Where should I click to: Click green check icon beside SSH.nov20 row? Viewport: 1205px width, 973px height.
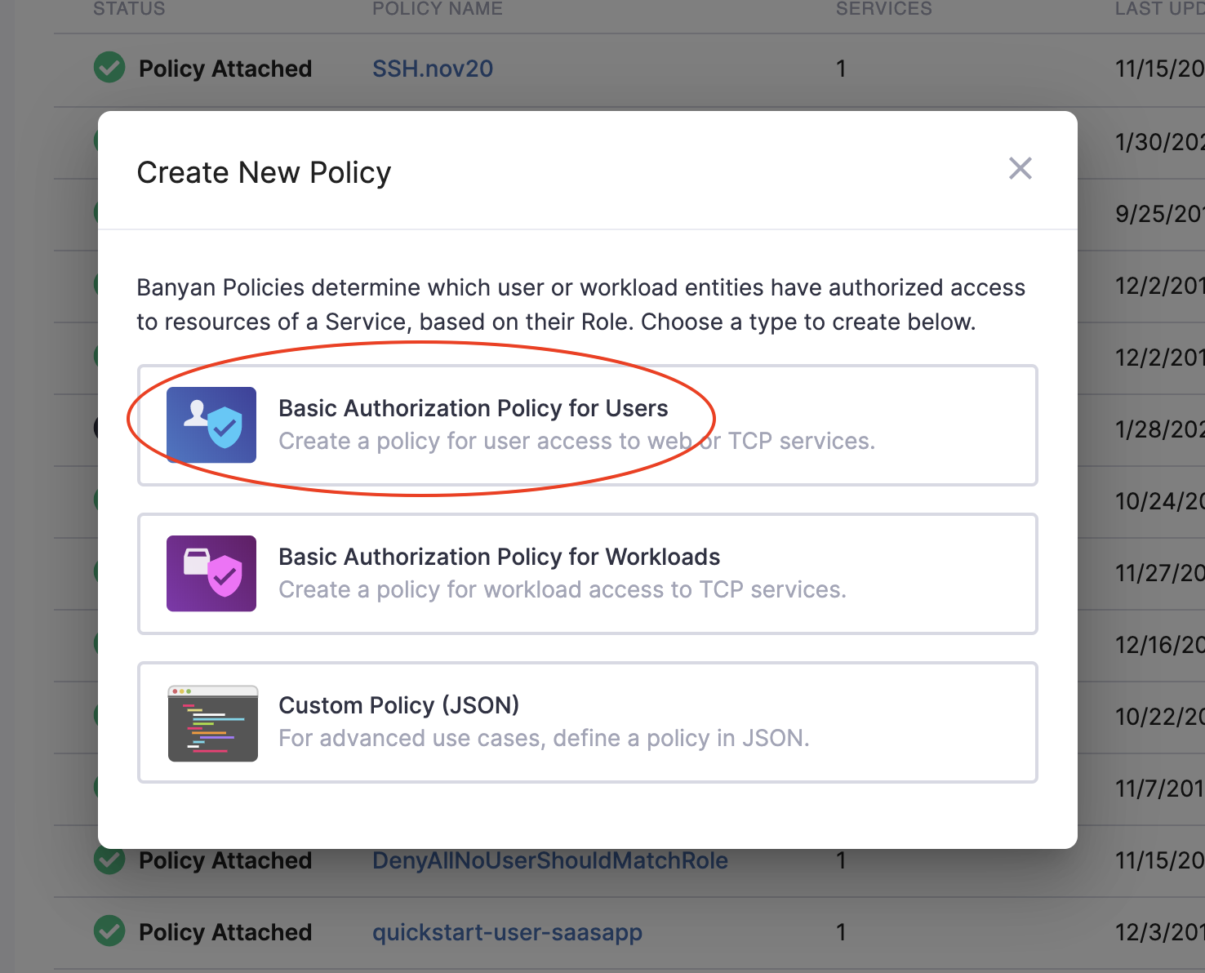point(109,68)
